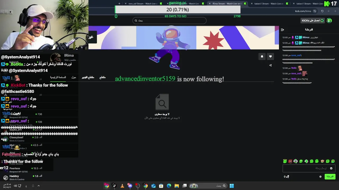Open the user profile avatar menu
This screenshot has width=339, height=190.
click(x=329, y=21)
